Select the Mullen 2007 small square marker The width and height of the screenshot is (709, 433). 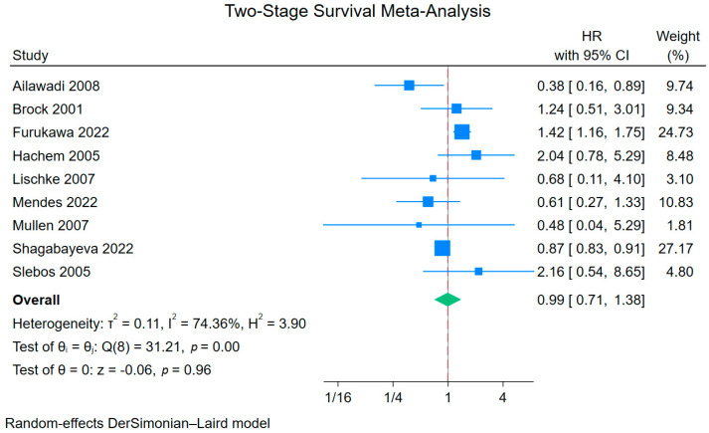(419, 225)
